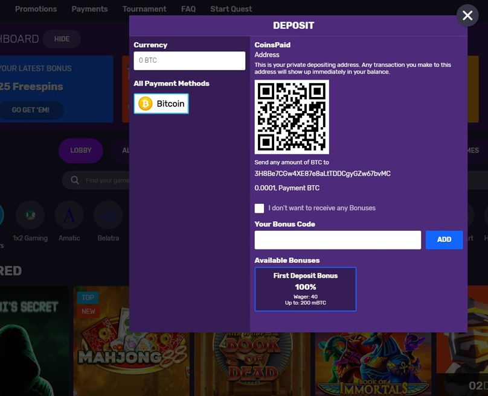Click the NEW badge on Mahjong 88
Viewport: 488px width, 396px height.
point(88,312)
